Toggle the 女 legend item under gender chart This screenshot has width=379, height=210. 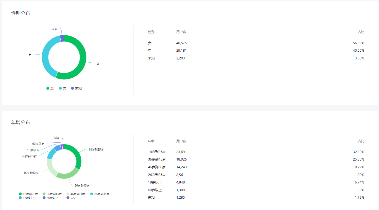pos(50,88)
